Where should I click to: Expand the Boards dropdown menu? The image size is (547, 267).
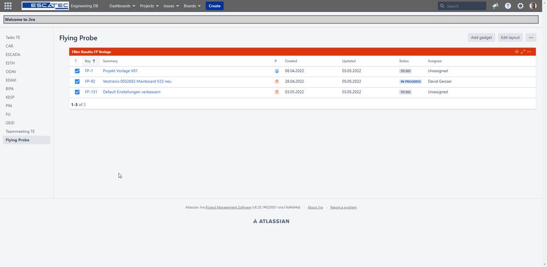tap(192, 6)
